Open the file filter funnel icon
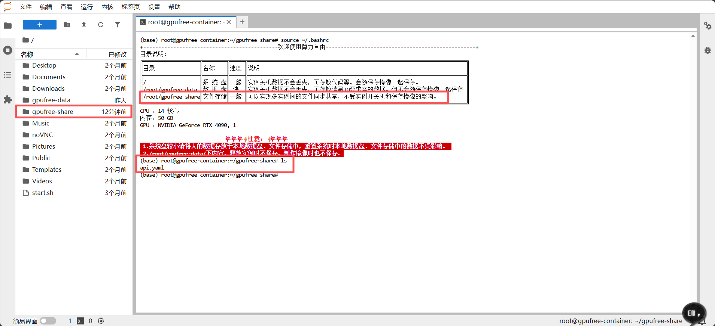 tap(118, 25)
